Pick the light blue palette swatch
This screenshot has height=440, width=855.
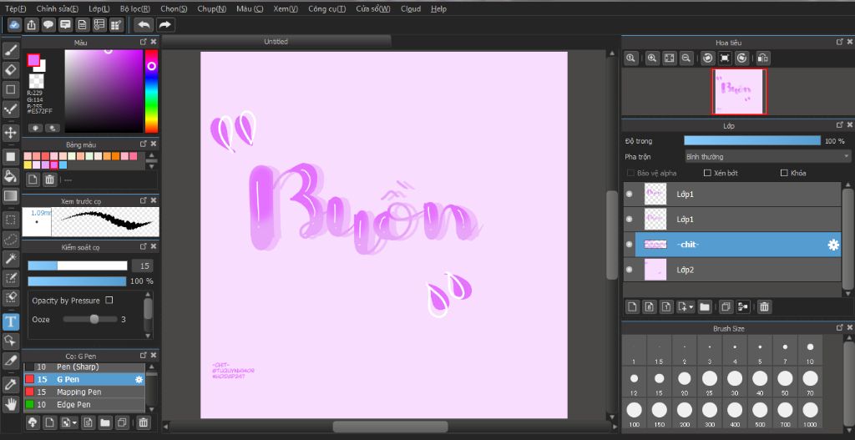click(x=63, y=164)
